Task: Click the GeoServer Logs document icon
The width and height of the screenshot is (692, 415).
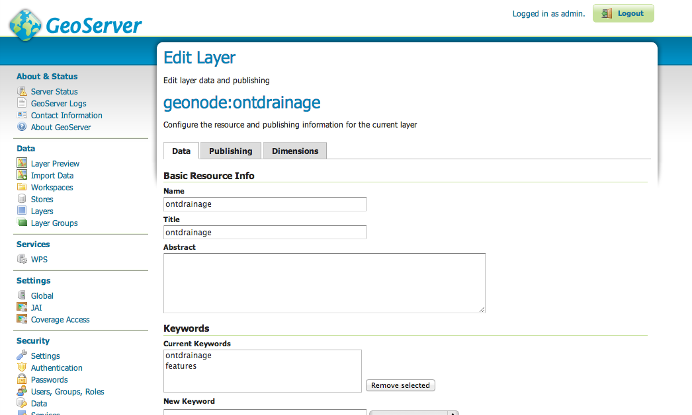Action: 22,102
